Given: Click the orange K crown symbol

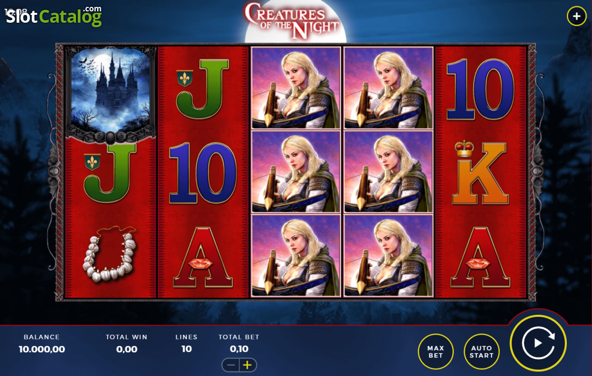Looking at the screenshot, I should [x=480, y=172].
